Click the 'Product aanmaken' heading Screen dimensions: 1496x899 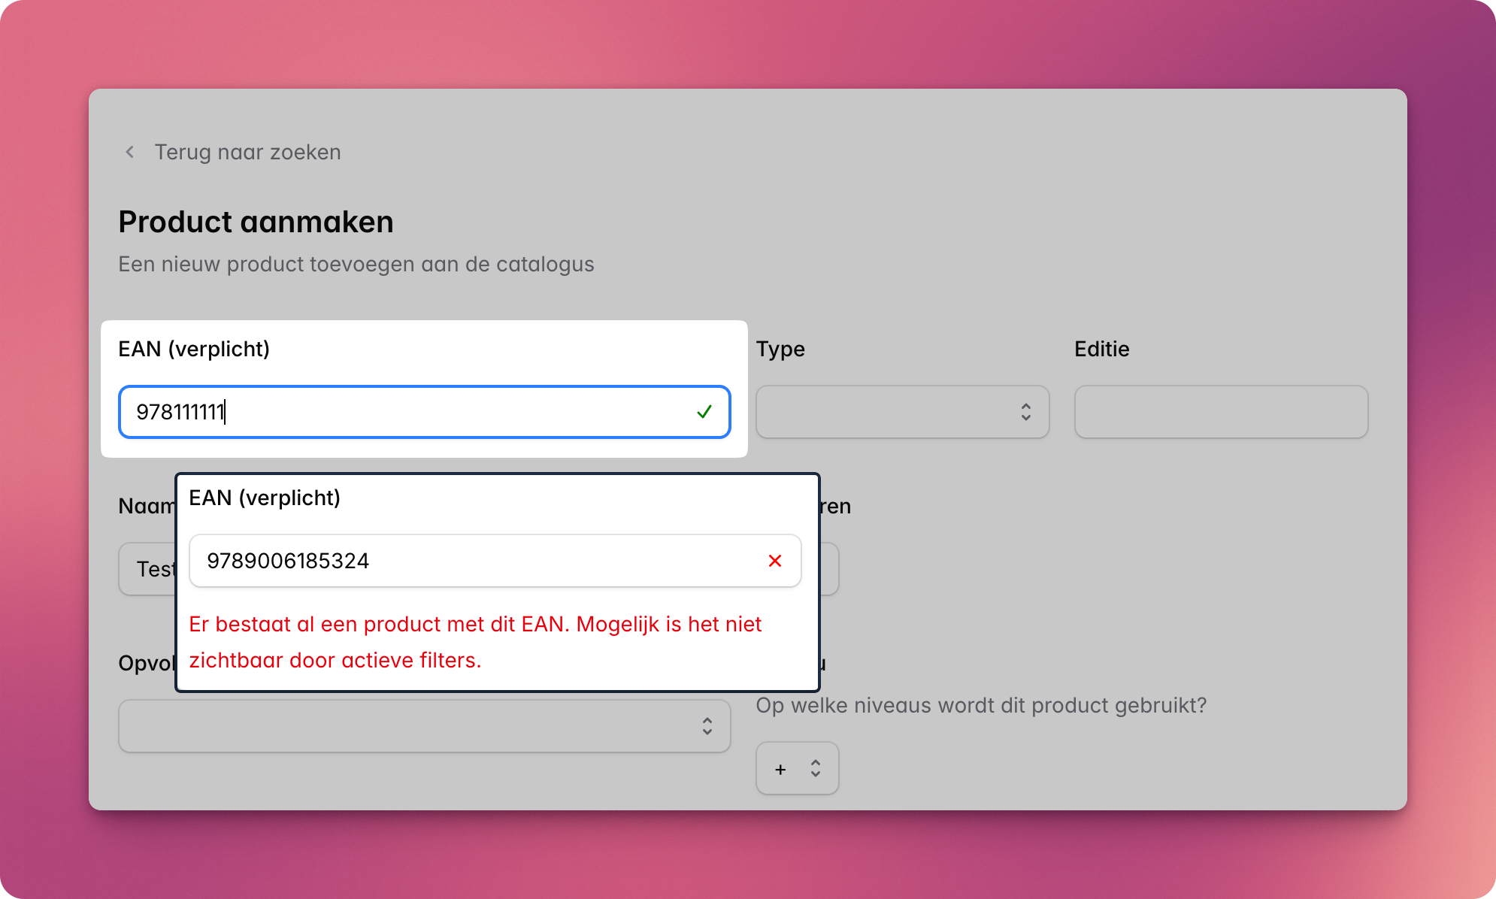coord(256,222)
